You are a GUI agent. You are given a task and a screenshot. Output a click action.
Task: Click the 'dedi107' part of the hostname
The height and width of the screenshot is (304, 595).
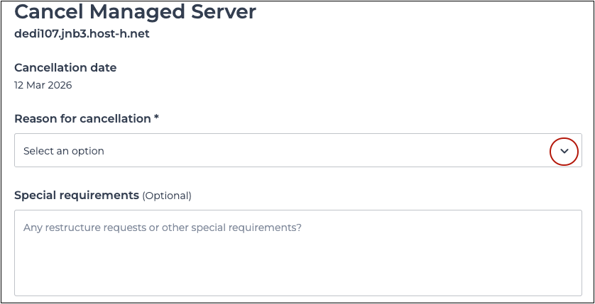point(33,33)
